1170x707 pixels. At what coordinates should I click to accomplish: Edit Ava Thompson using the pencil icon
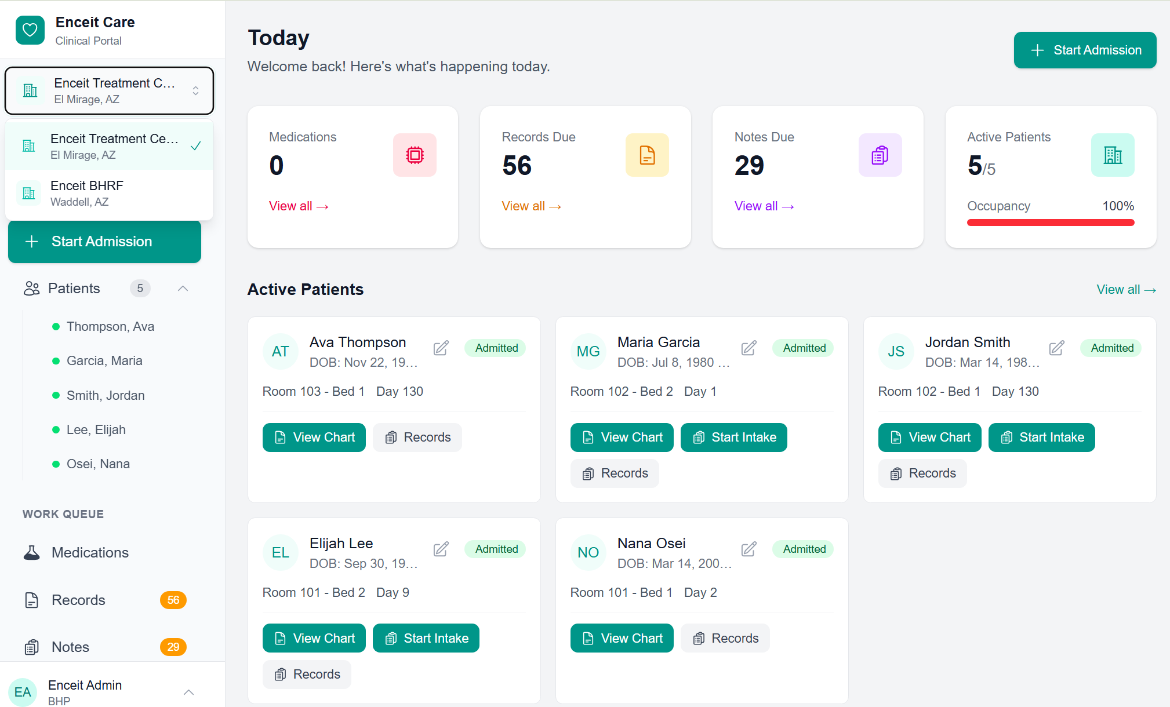[x=441, y=348]
